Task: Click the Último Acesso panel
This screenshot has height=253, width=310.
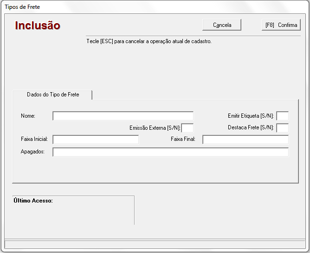Action: tap(73, 210)
